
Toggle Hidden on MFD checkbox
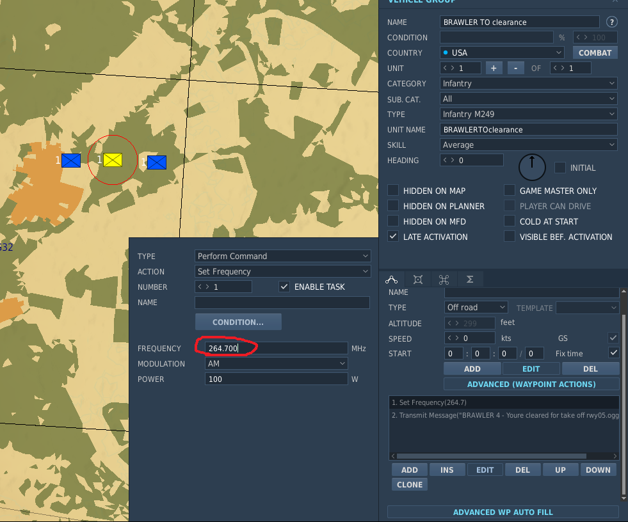(393, 221)
